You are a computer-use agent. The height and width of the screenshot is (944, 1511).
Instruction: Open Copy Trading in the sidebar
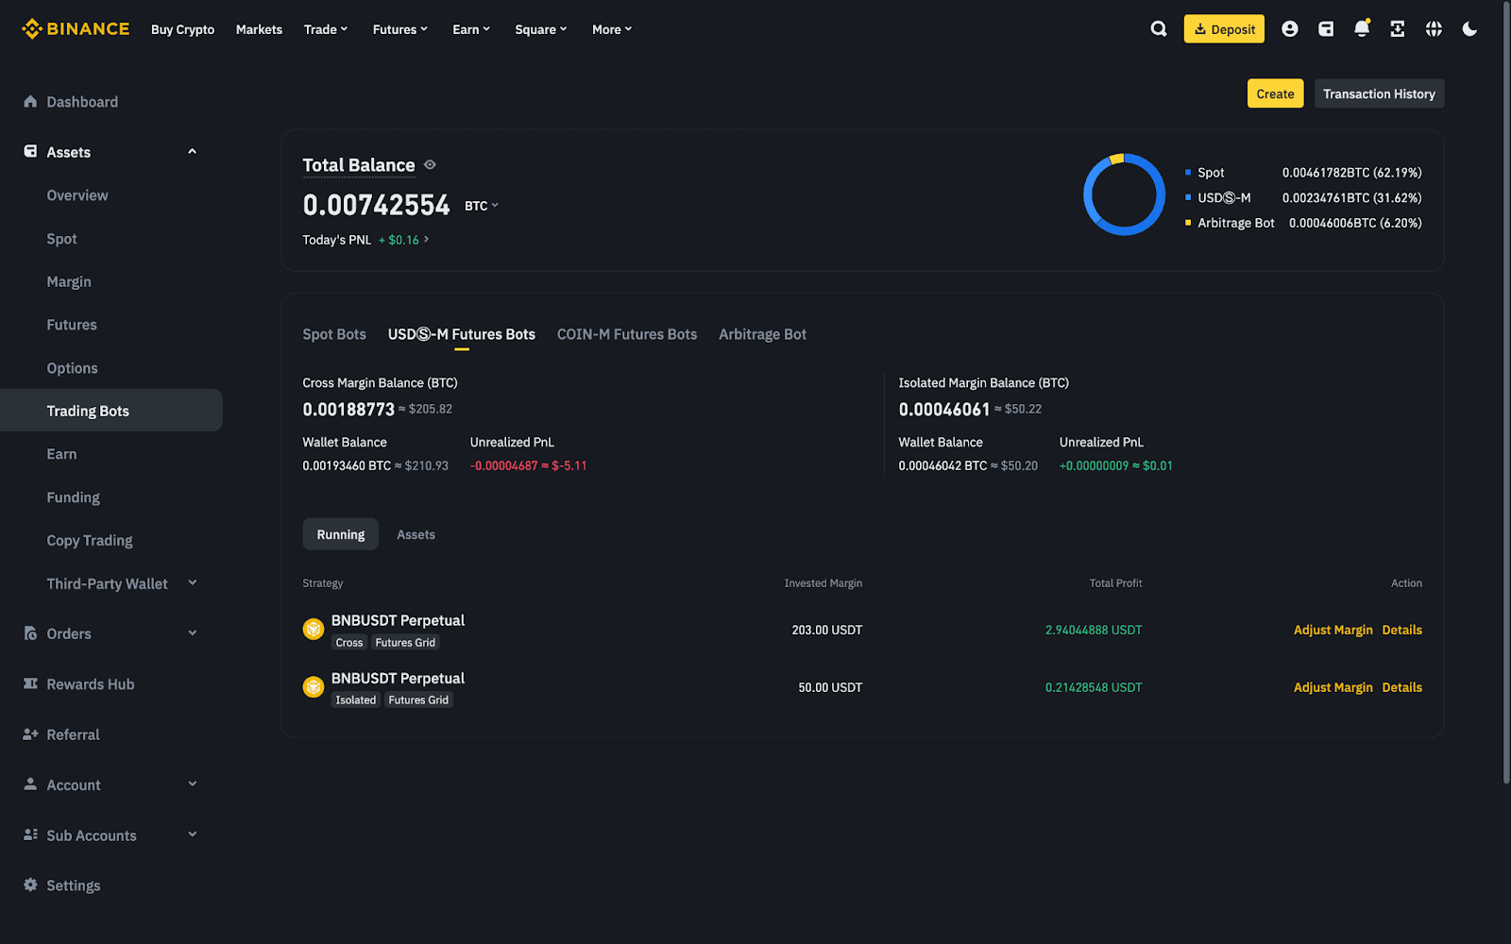(x=90, y=540)
